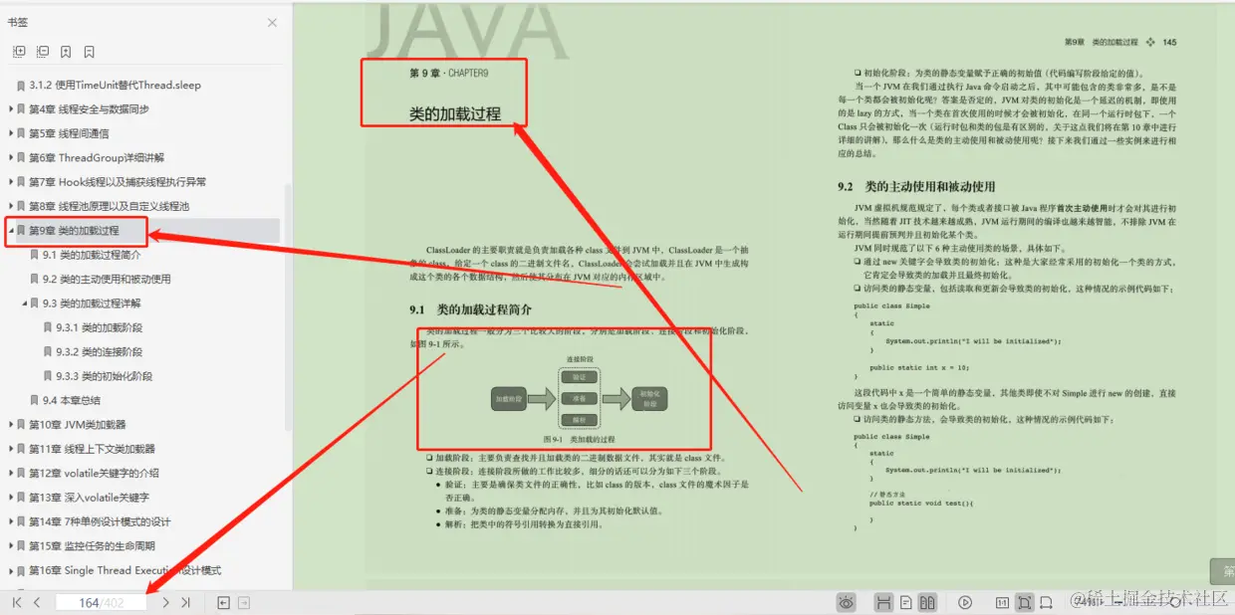
Task: Open bookmark 第8章 线程池原理以及自定义线程池
Action: click(109, 206)
